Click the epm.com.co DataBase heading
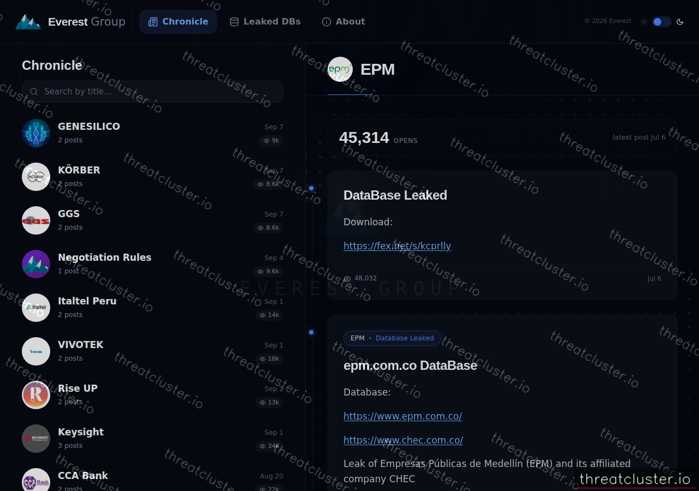This screenshot has width=699, height=491. tap(410, 366)
